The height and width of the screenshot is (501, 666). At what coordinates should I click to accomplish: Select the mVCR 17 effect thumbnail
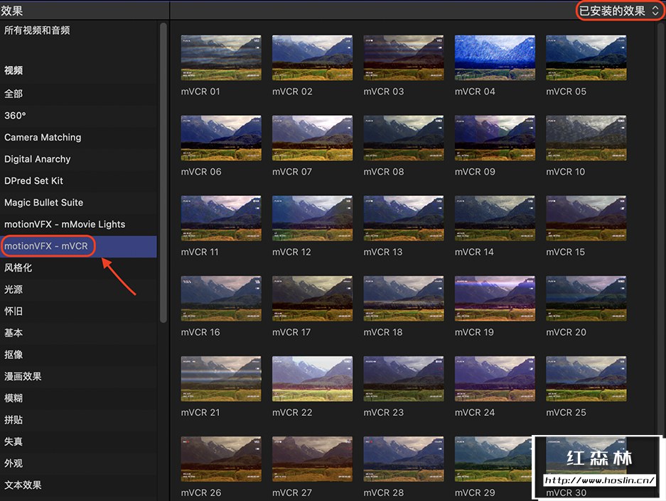coord(312,298)
